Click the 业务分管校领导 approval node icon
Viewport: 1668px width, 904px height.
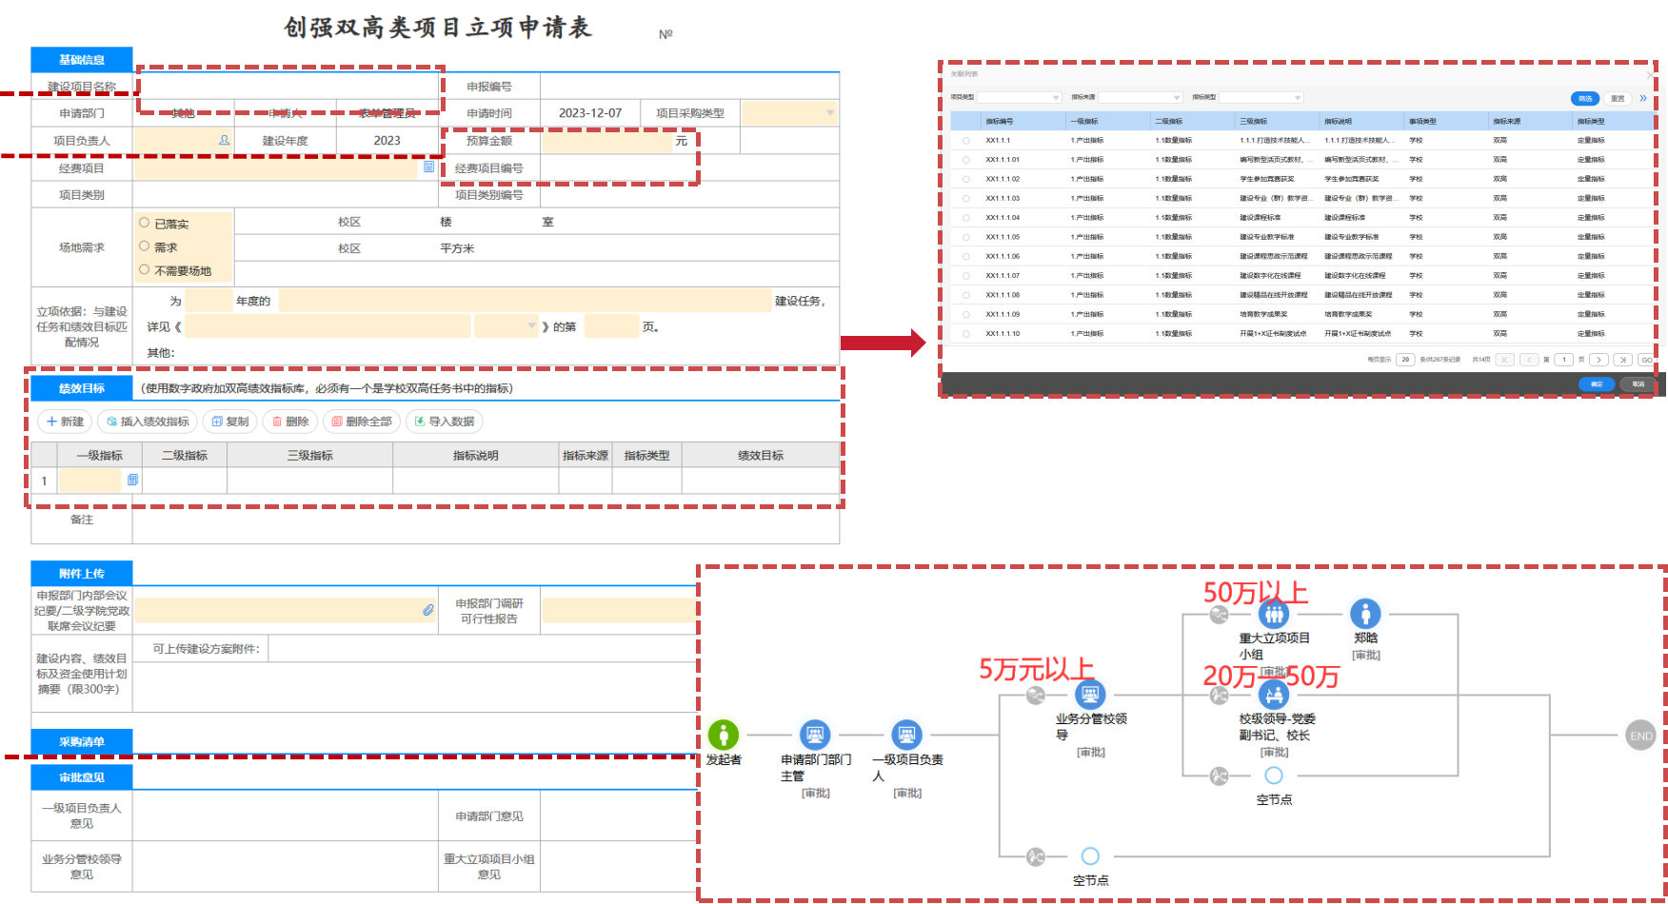(1090, 695)
